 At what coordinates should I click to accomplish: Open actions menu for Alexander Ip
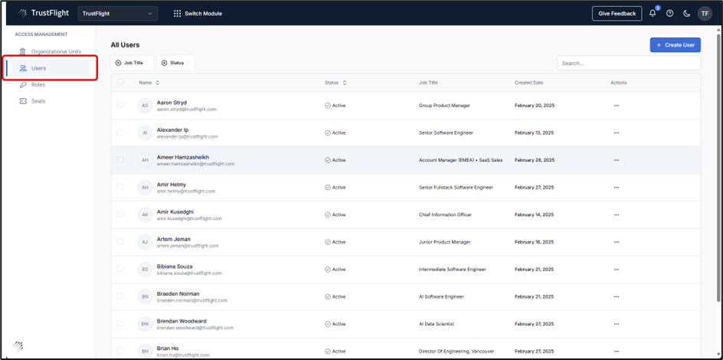pyautogui.click(x=617, y=133)
